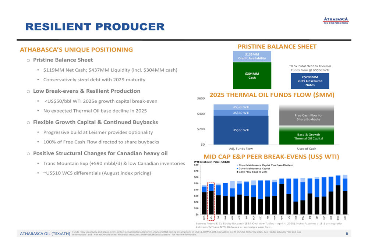This screenshot has height=252, width=368.
Task: Click the slide page number 6
Action: [x=347, y=234]
